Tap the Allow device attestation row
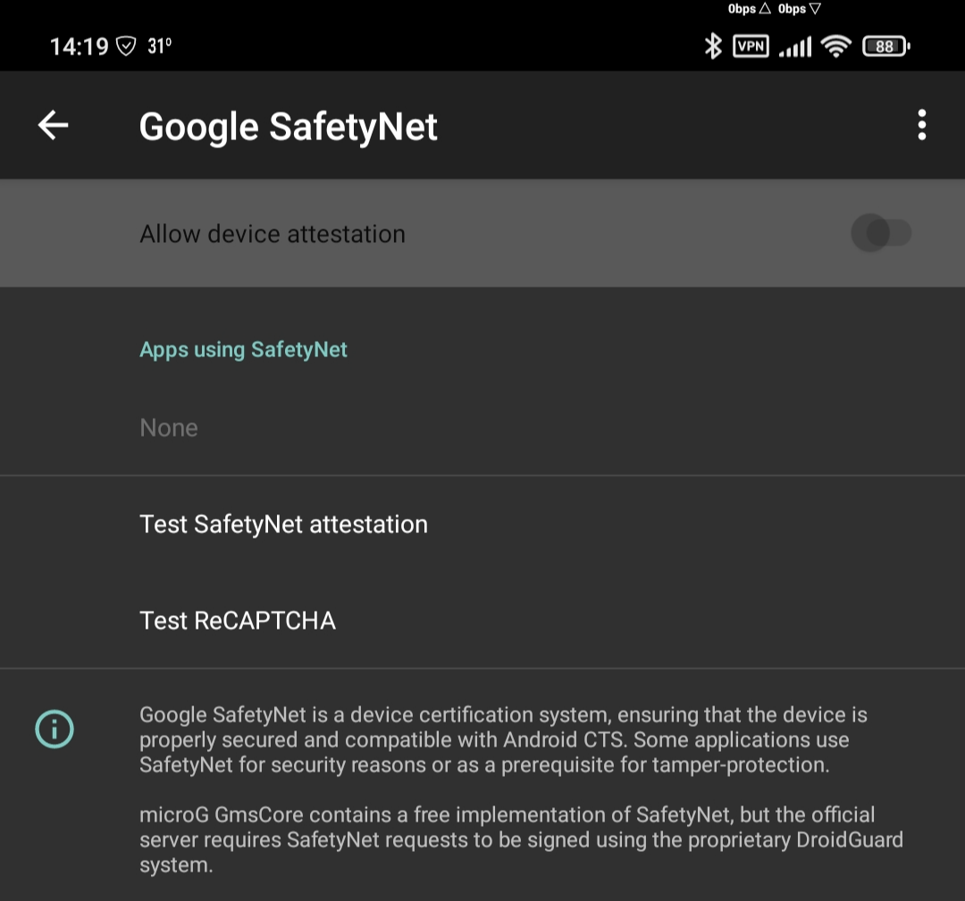 click(x=482, y=234)
